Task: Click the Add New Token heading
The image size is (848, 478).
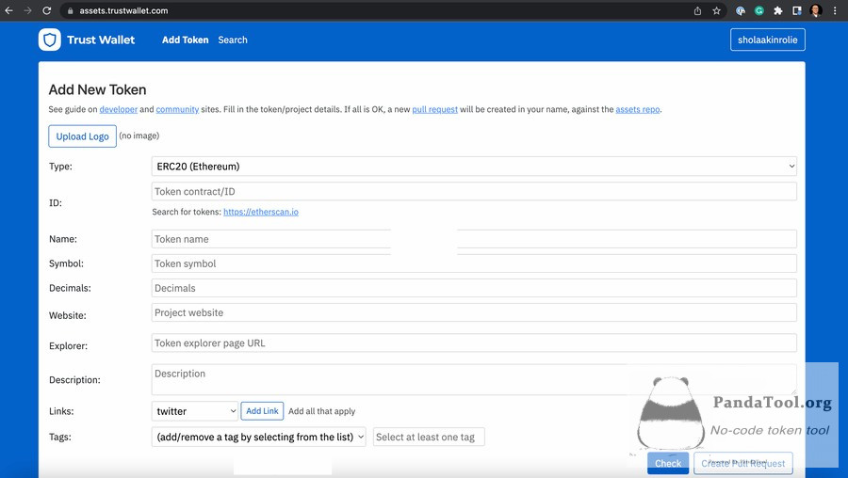Action: 97,89
